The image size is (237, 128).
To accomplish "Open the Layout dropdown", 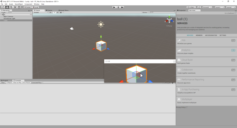I will coord(231,7).
